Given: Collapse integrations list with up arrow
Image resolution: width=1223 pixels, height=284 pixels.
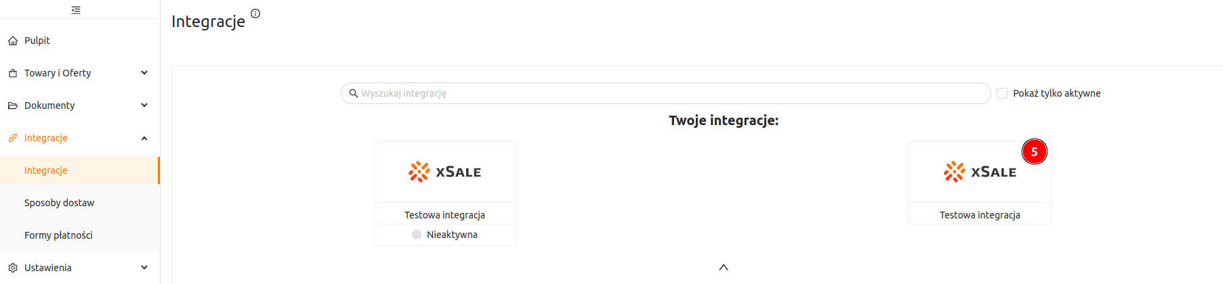Looking at the screenshot, I should [724, 267].
